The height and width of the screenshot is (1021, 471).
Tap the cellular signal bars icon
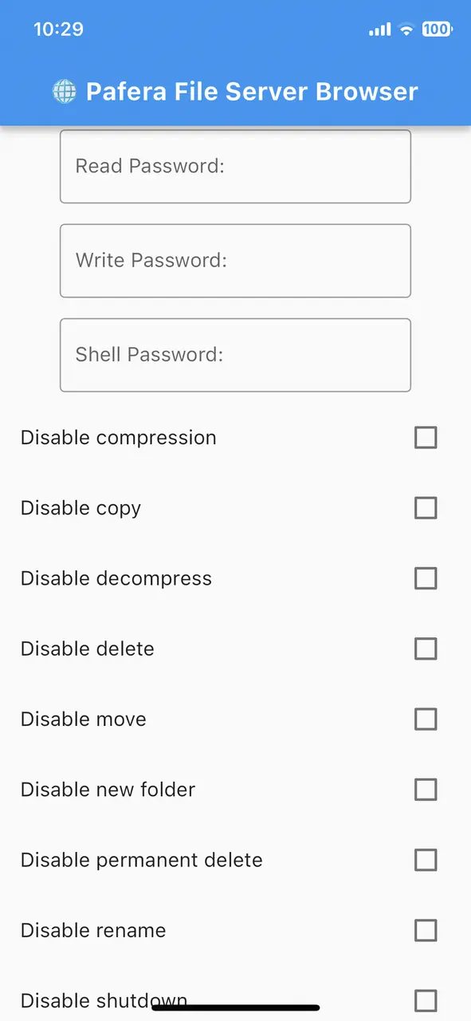click(380, 30)
